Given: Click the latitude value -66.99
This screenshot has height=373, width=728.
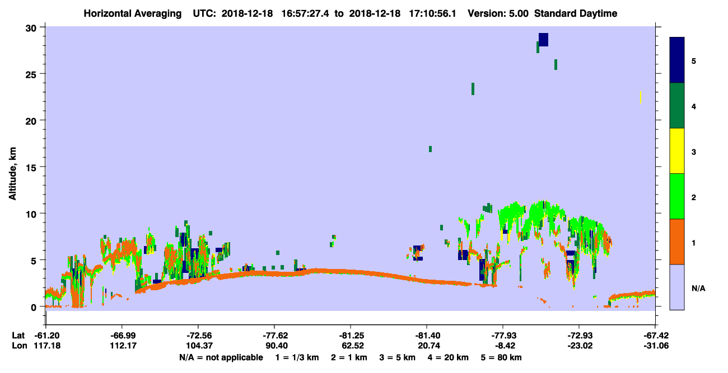Looking at the screenshot, I should [x=122, y=336].
